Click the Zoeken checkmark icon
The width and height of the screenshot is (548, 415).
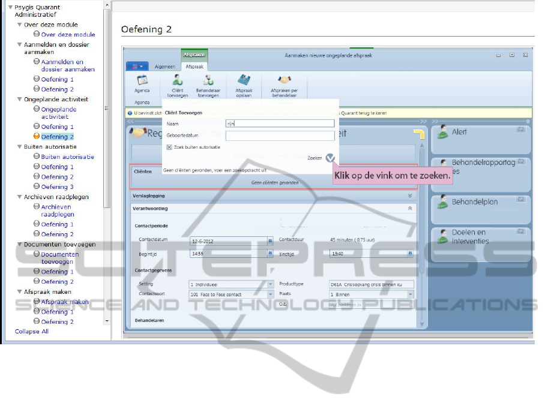coord(330,158)
